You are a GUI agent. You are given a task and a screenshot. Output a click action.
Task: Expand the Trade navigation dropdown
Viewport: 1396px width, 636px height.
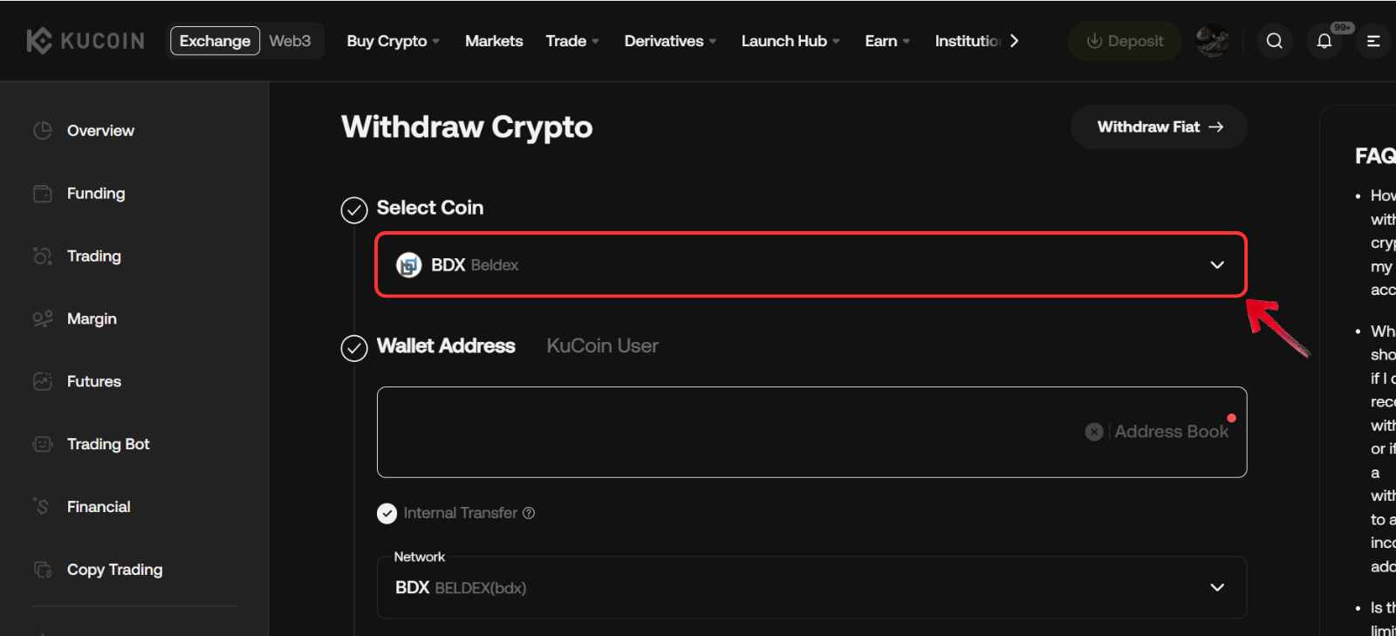coord(571,40)
